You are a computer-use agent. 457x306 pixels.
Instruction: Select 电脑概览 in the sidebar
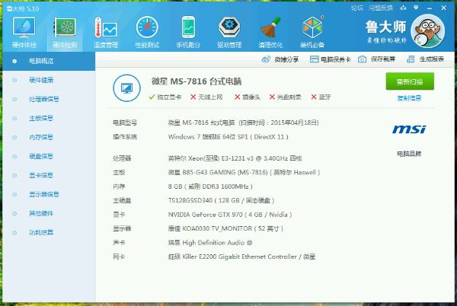click(x=49, y=61)
